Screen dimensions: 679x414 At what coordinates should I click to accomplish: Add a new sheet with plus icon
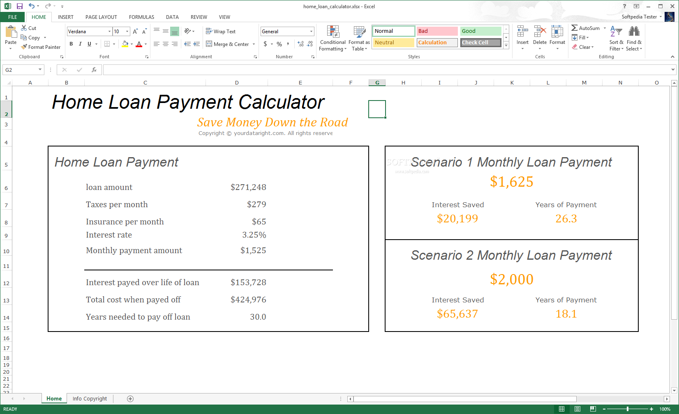tap(130, 398)
